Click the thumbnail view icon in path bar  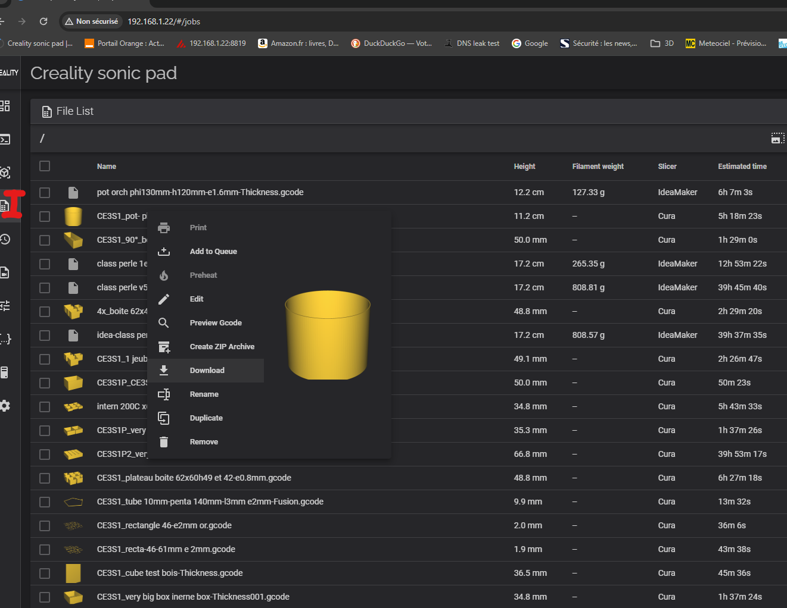pyautogui.click(x=777, y=138)
